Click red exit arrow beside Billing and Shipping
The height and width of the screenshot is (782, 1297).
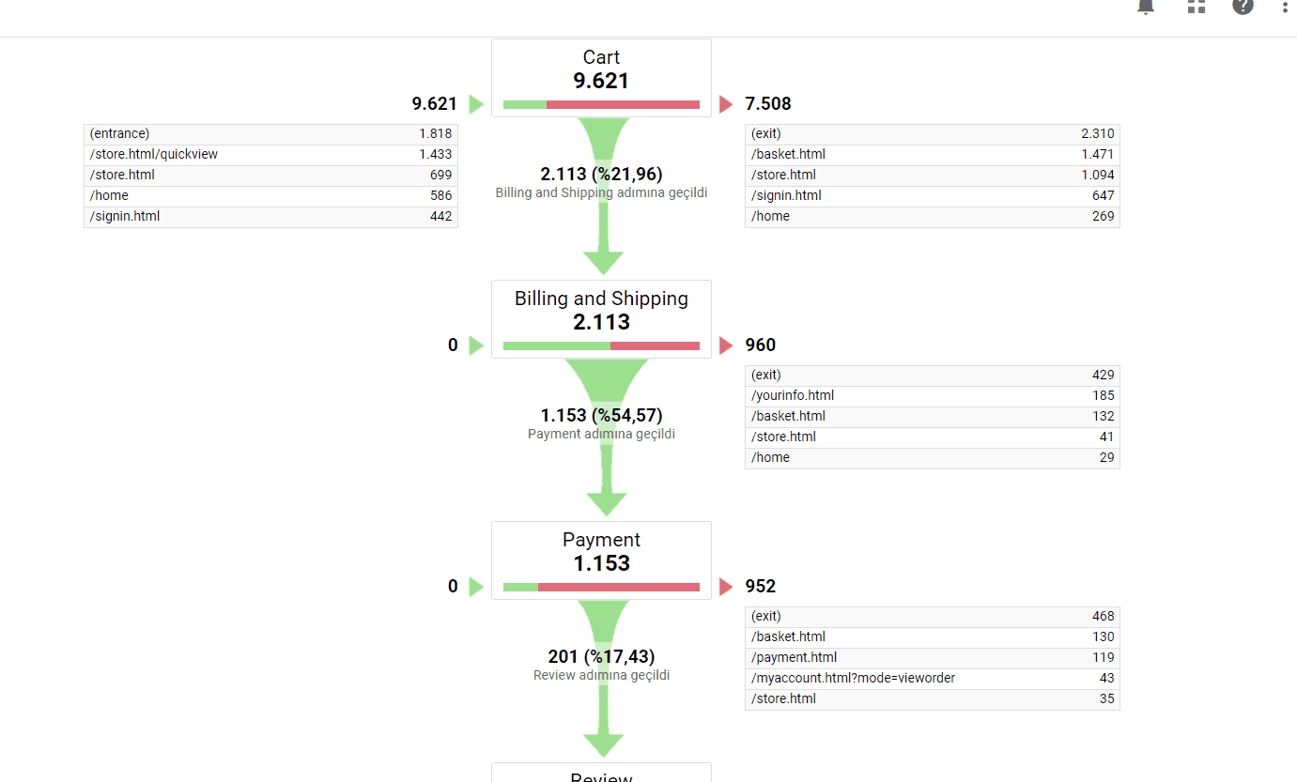point(725,345)
